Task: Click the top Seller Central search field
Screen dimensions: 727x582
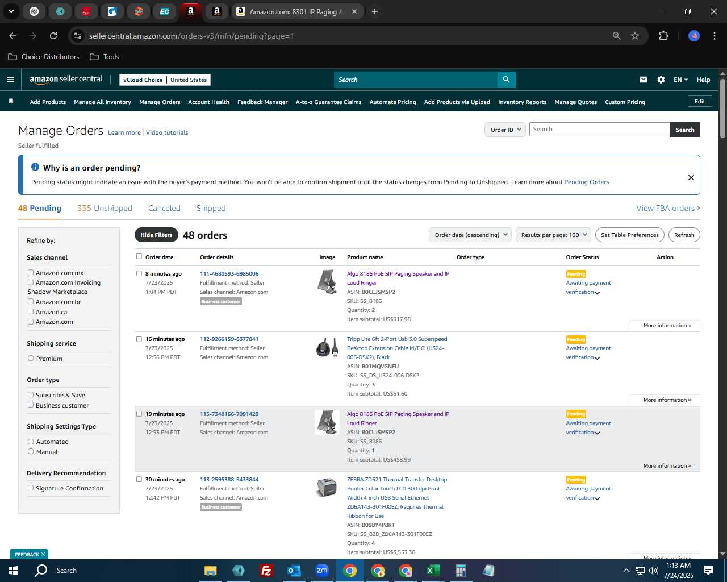Action: click(x=416, y=80)
